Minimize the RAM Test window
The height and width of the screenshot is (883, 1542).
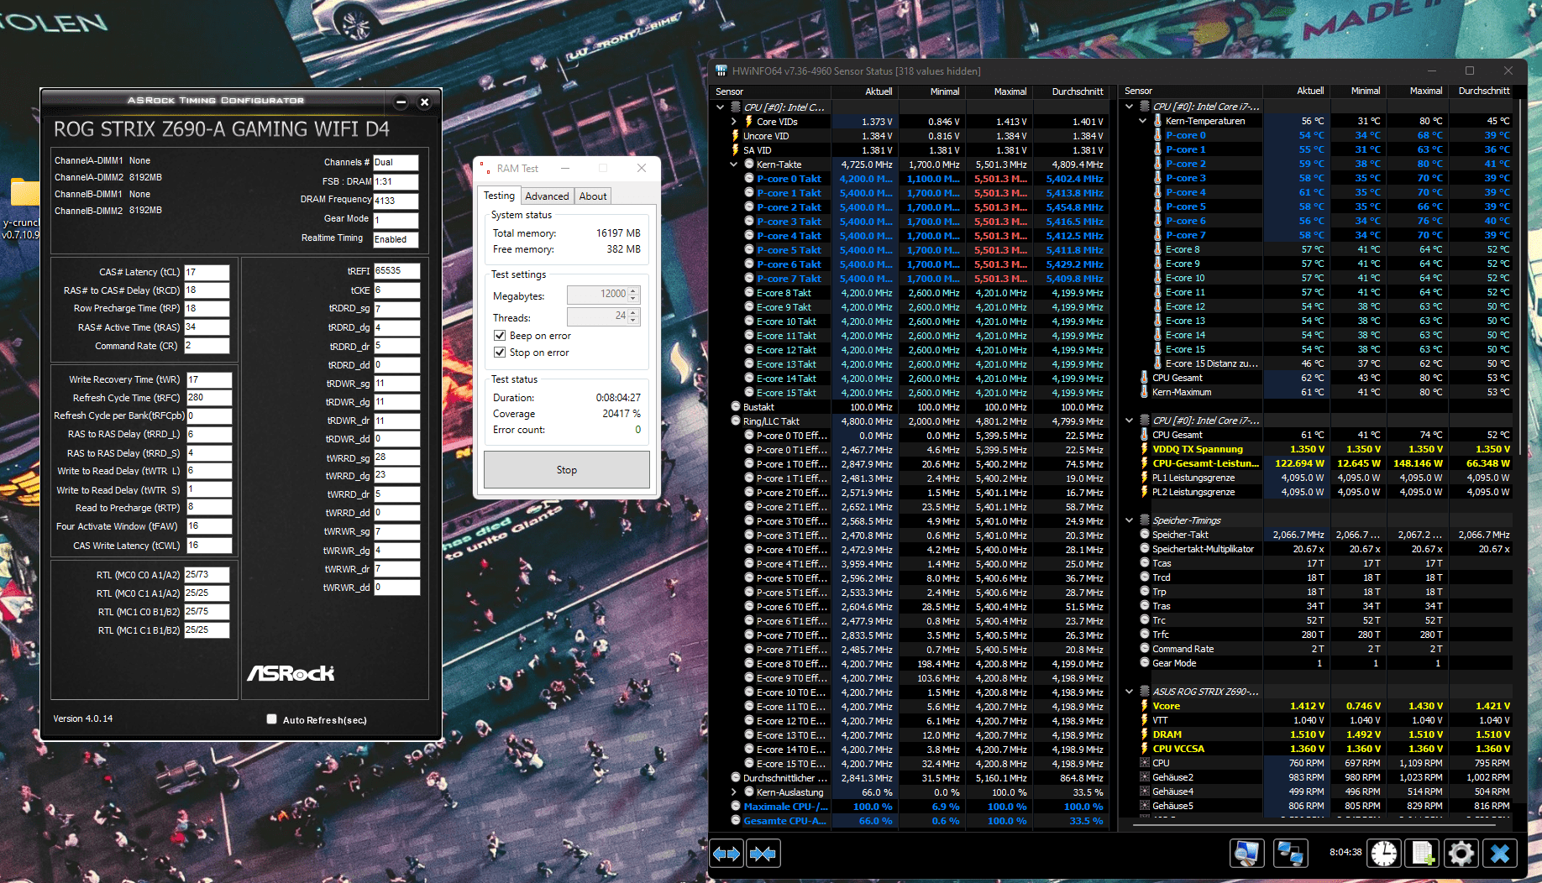566,168
